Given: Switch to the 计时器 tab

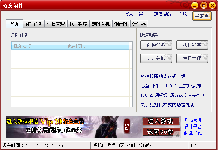Looking at the screenshot, I should click(x=139, y=24).
